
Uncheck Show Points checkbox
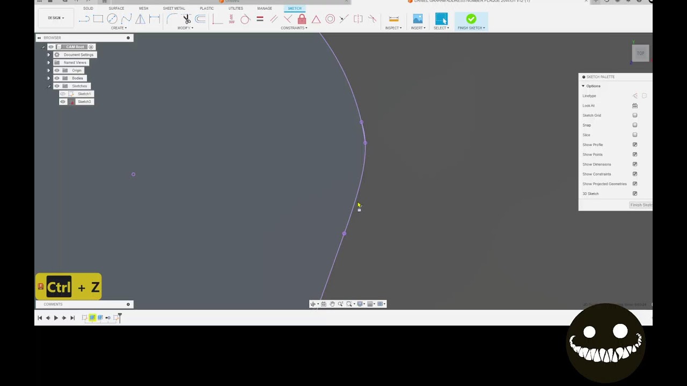click(x=635, y=154)
